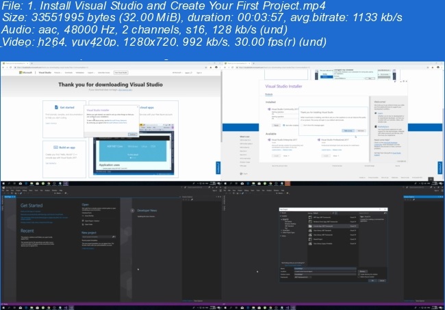Toggle the Create directory for solution checkbox
This screenshot has height=310, width=445.
point(359,274)
